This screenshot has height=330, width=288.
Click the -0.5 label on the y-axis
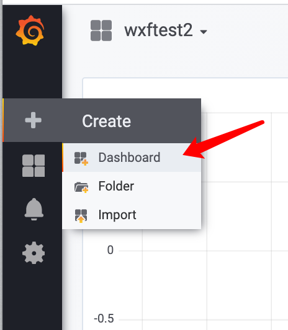104,318
